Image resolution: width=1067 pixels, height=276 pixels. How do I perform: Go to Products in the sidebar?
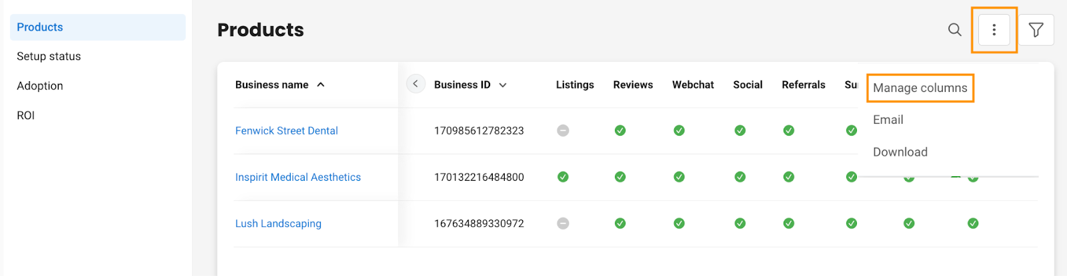98,27
